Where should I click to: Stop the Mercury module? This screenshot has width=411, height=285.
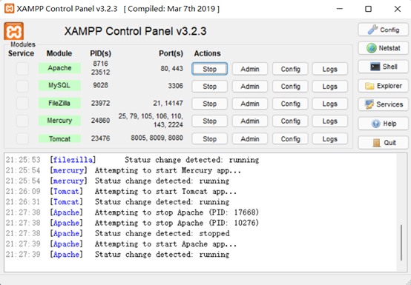209,121
